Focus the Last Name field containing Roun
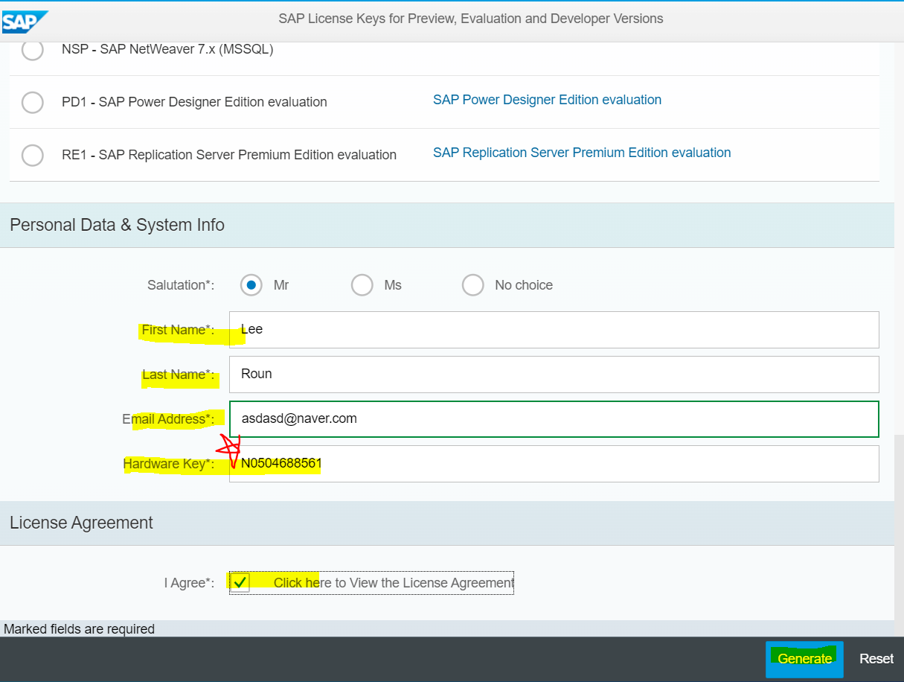 554,375
